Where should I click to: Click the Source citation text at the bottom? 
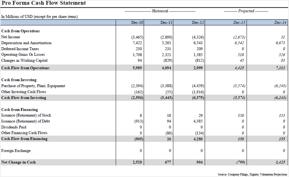pos(252,174)
